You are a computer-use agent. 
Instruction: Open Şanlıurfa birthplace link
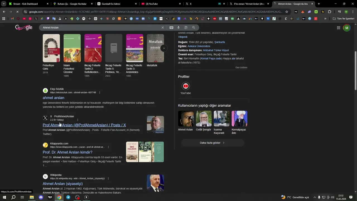coord(219,42)
